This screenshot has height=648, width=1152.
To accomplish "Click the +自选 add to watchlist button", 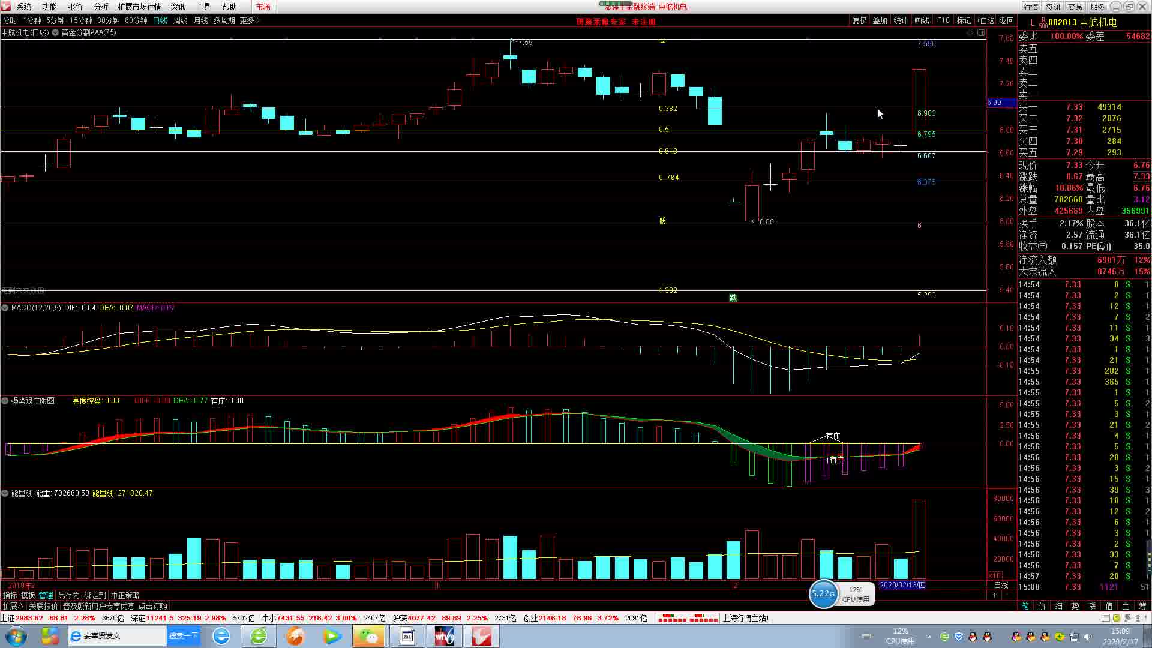I will click(985, 20).
